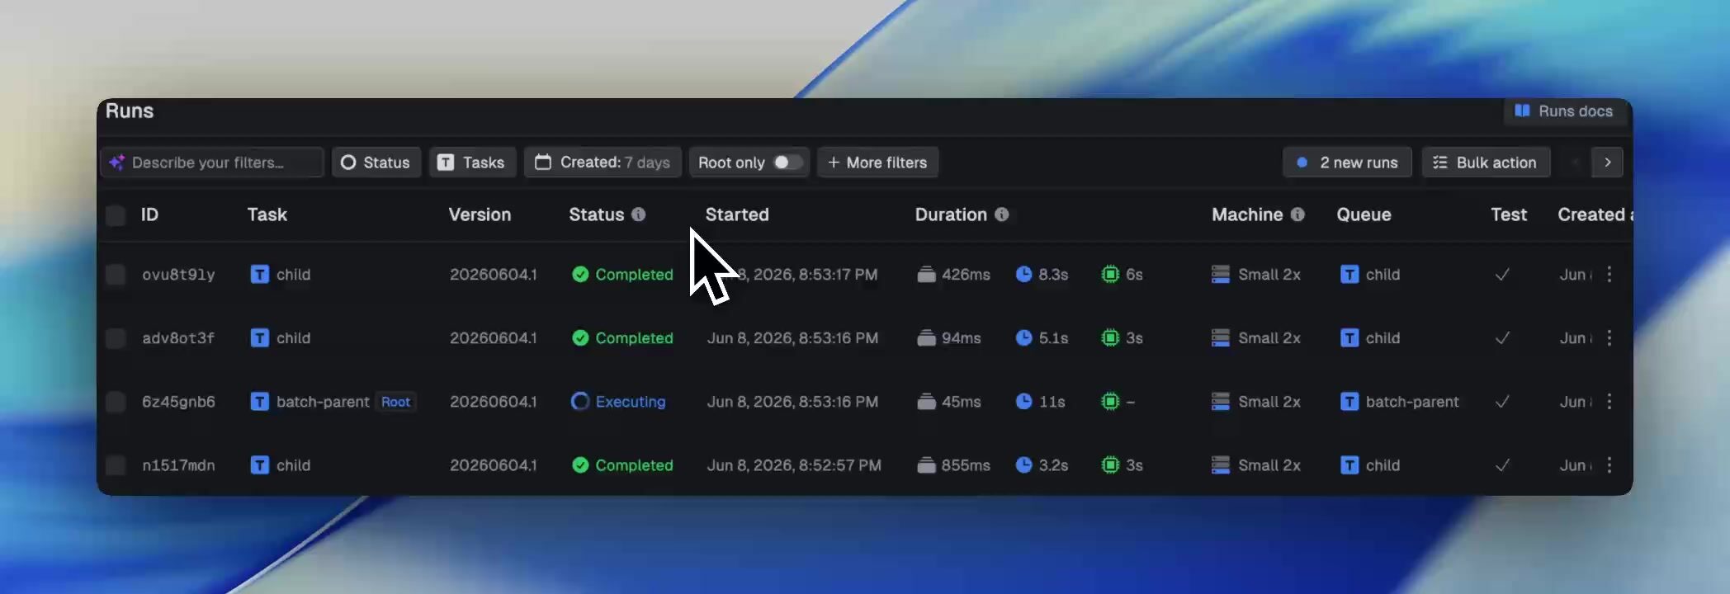
Task: Open row actions menu for 6z45gnb6
Action: tap(1609, 402)
